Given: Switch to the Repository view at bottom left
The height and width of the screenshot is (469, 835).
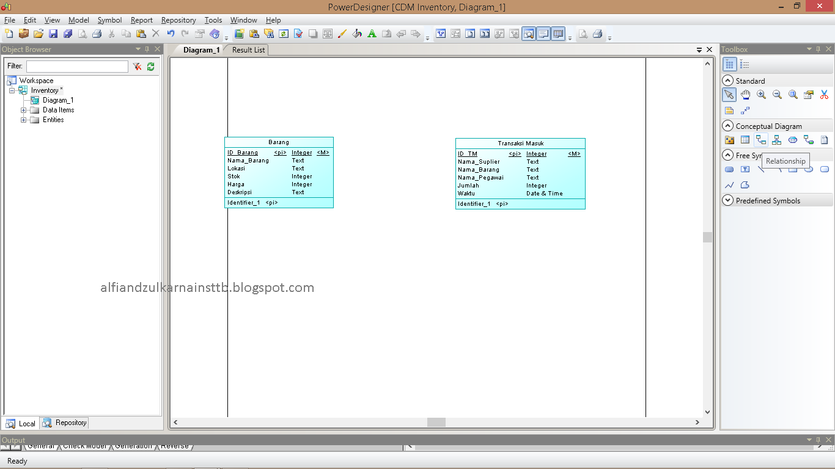Looking at the screenshot, I should [64, 422].
